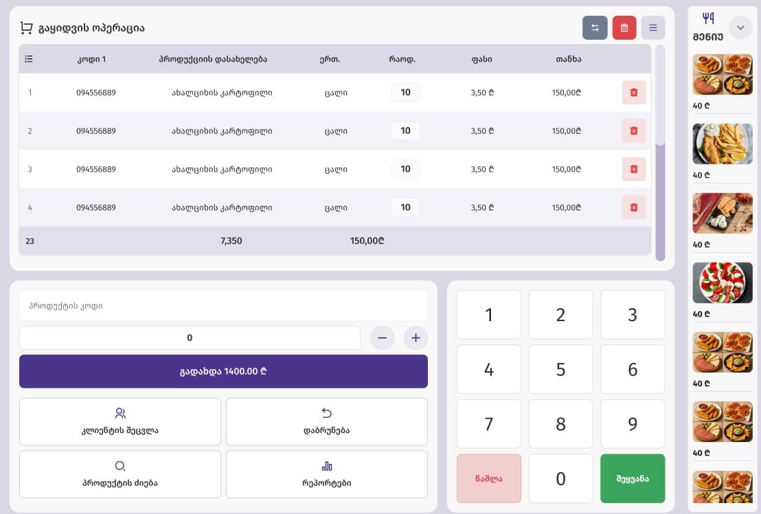Open the hamburger list icon in the top toolbar
This screenshot has height=514, width=761.
[x=653, y=27]
